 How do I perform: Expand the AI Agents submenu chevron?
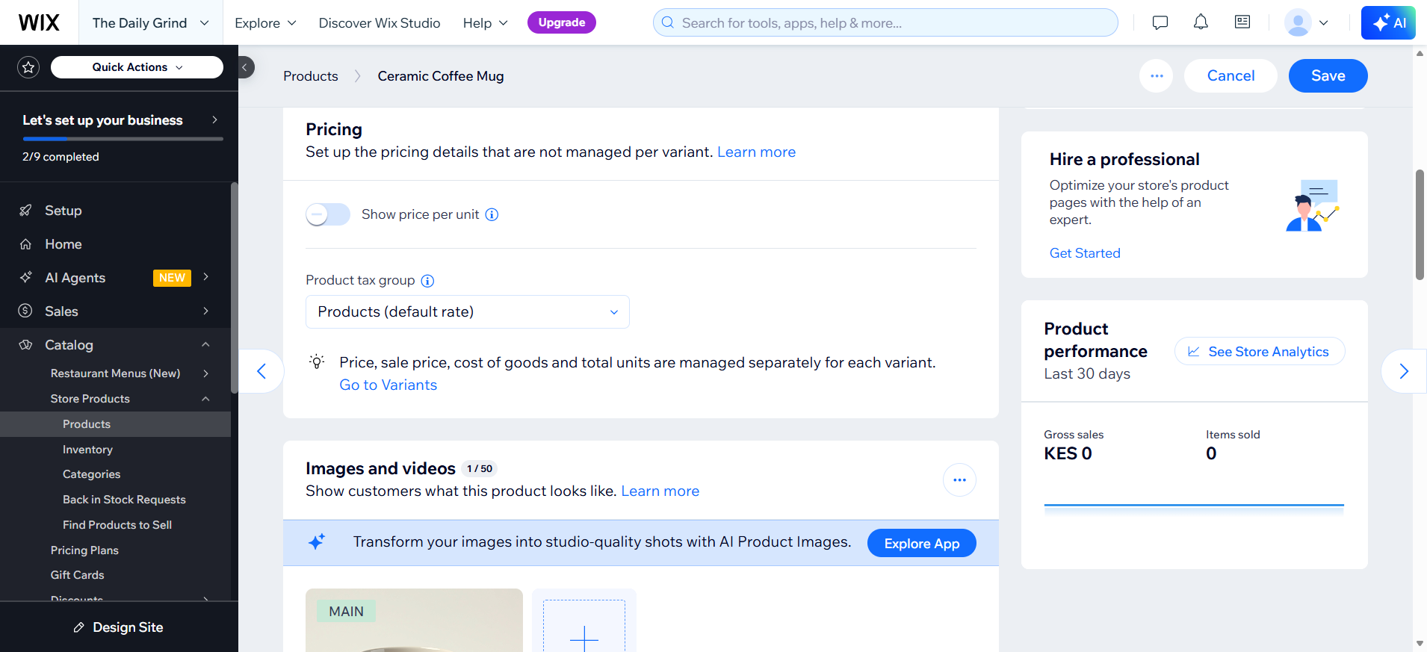coord(205,277)
